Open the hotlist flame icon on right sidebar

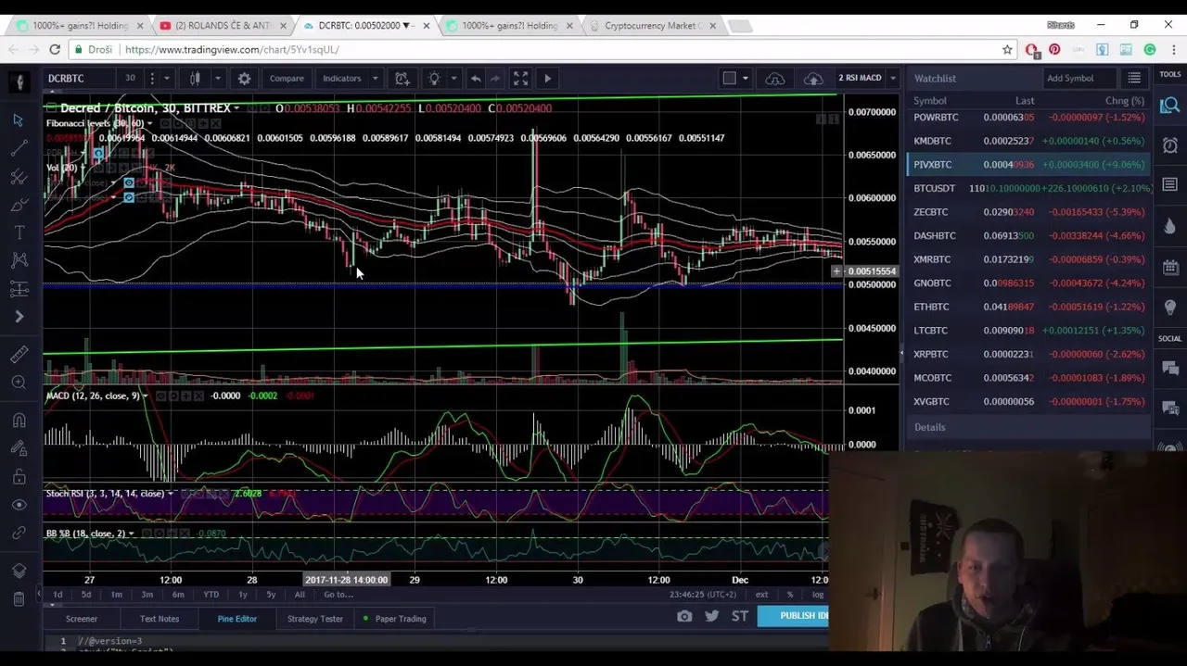[1170, 226]
